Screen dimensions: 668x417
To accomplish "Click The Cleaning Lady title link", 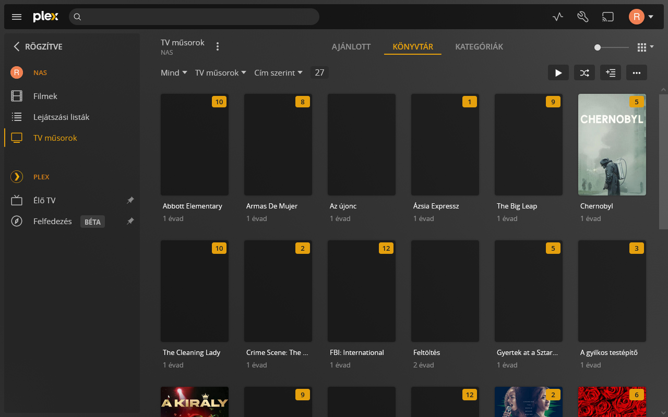I will coord(192,352).
